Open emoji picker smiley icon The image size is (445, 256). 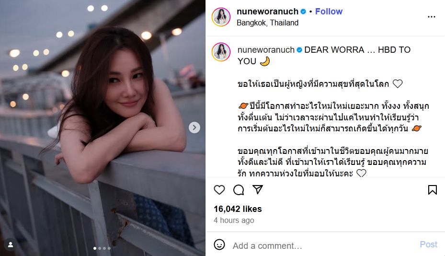219,244
